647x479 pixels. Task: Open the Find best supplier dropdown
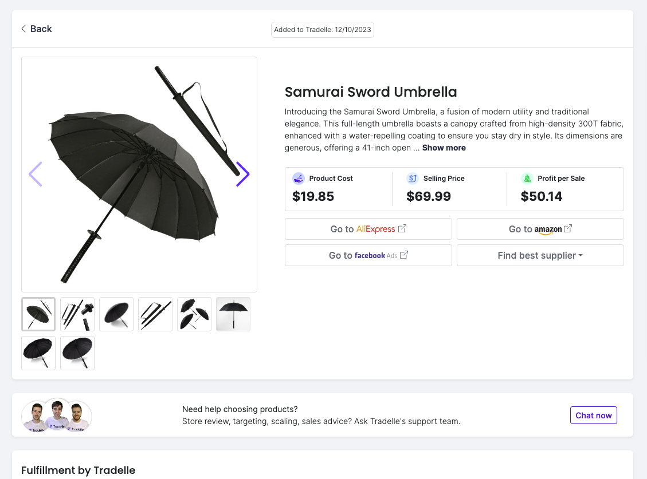pos(539,255)
